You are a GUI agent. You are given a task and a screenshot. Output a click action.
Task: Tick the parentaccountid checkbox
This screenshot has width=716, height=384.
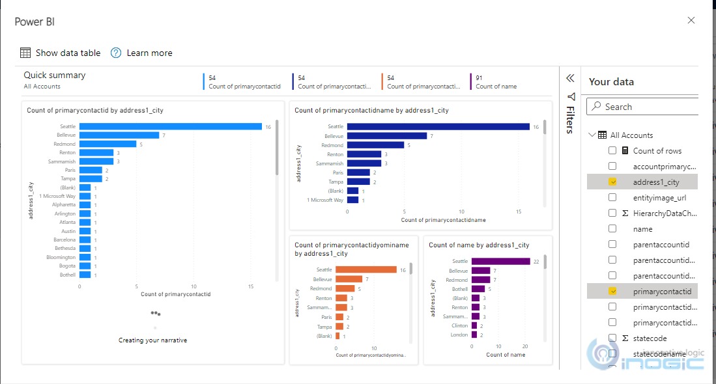pos(612,245)
